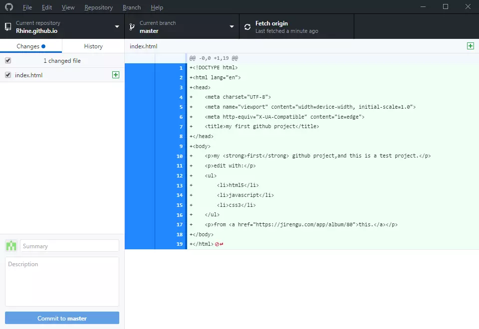Click green added icon in diff header
The width and height of the screenshot is (479, 329).
pos(470,46)
